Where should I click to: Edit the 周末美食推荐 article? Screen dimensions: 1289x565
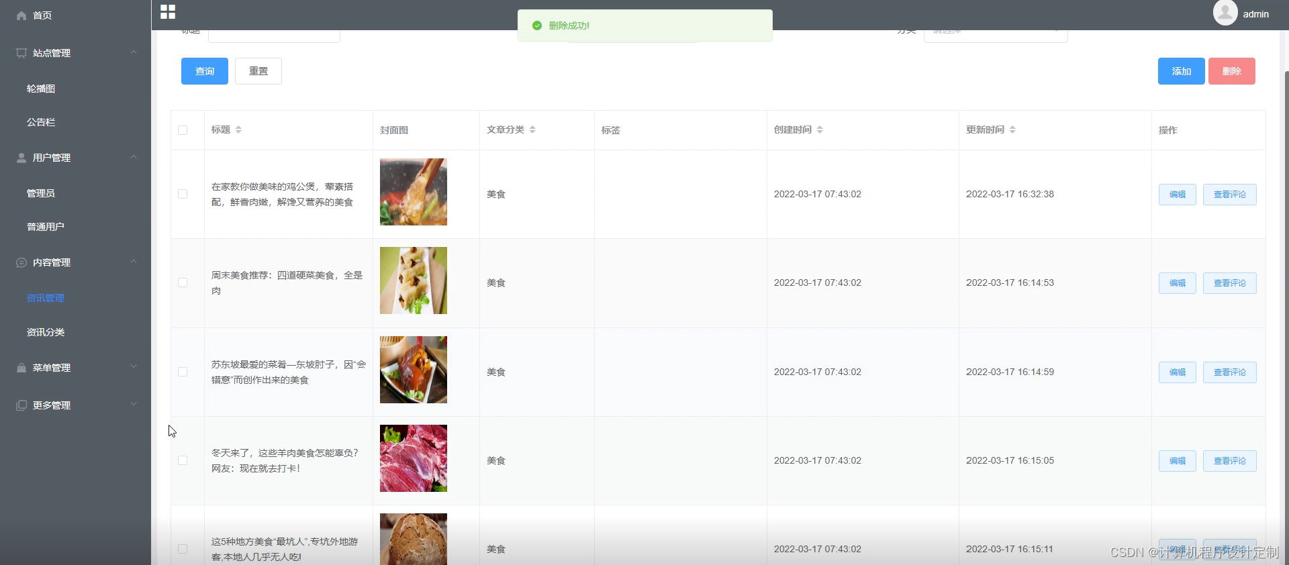click(1178, 283)
